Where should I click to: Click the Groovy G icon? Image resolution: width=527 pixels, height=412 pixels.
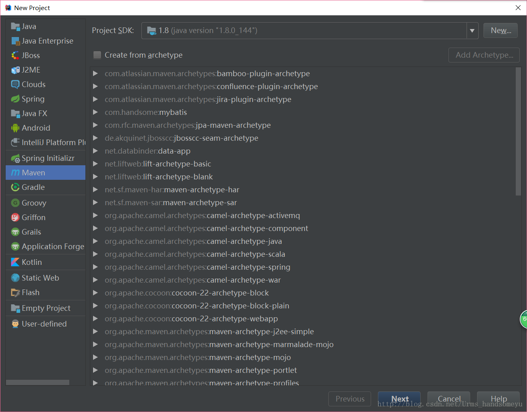coord(15,203)
